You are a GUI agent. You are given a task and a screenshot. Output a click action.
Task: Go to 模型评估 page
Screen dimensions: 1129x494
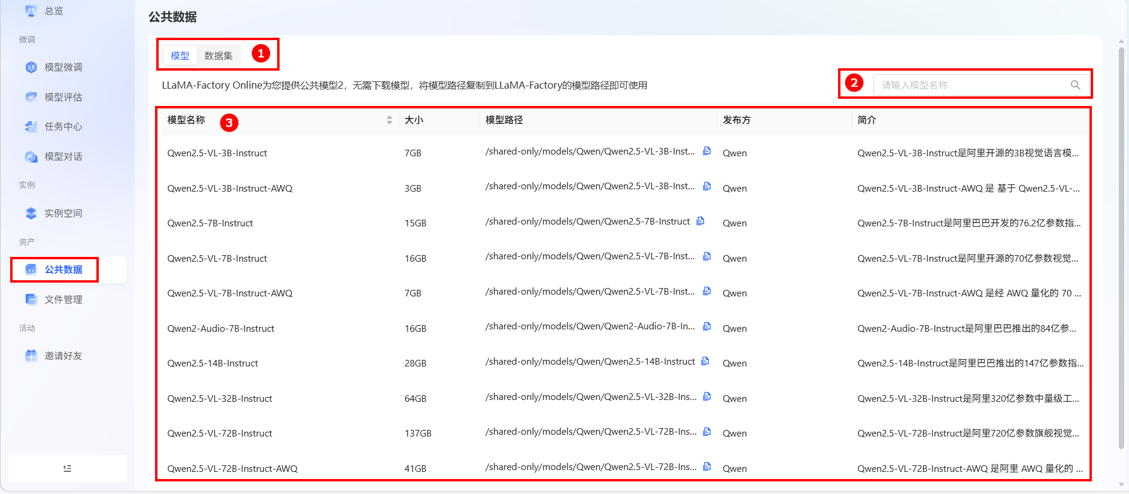pyautogui.click(x=63, y=97)
